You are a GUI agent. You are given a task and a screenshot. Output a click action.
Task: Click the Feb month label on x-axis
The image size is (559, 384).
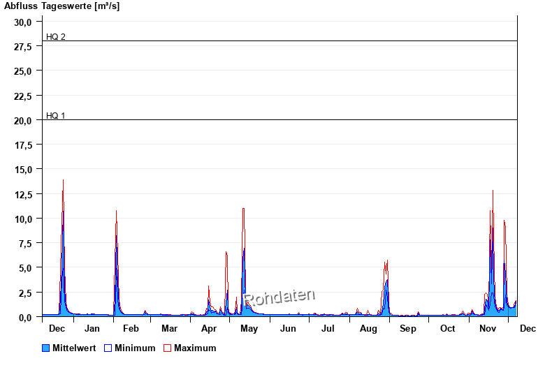[x=131, y=328]
